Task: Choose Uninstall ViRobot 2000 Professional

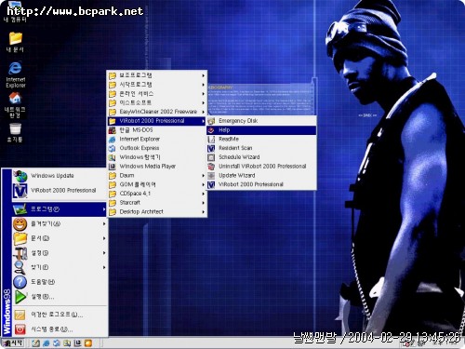Action: [261, 167]
